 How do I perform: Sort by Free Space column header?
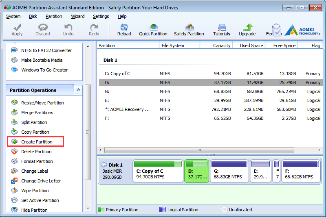pos(282,46)
